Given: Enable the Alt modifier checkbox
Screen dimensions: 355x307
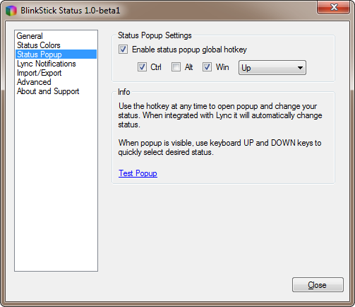Looking at the screenshot, I should coord(176,67).
